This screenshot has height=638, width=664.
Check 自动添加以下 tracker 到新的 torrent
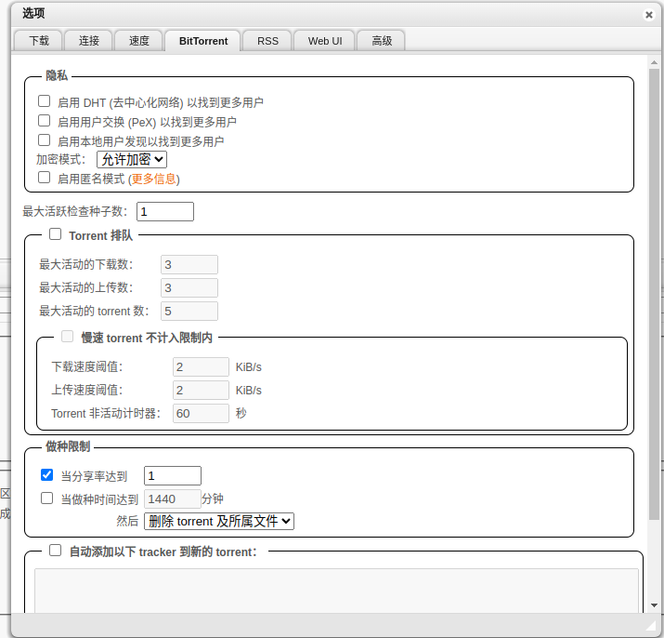point(56,551)
